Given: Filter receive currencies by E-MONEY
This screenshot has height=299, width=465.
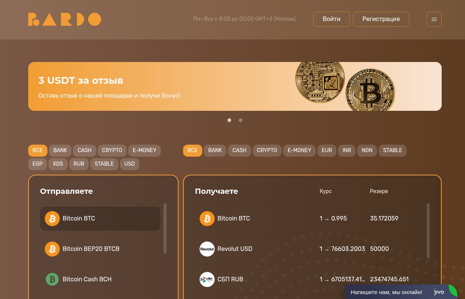Looking at the screenshot, I should (300, 150).
